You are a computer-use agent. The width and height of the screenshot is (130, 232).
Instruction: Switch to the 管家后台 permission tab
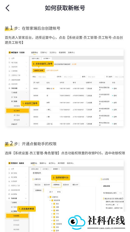pos(38,185)
